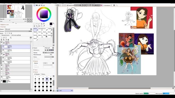Viewport: 175px width, 98px height.
Task: Choose the Градиент gradient tool
Action: [x=45, y=36]
